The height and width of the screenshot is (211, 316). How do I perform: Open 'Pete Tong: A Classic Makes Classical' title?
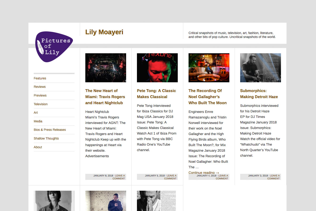[156, 94]
